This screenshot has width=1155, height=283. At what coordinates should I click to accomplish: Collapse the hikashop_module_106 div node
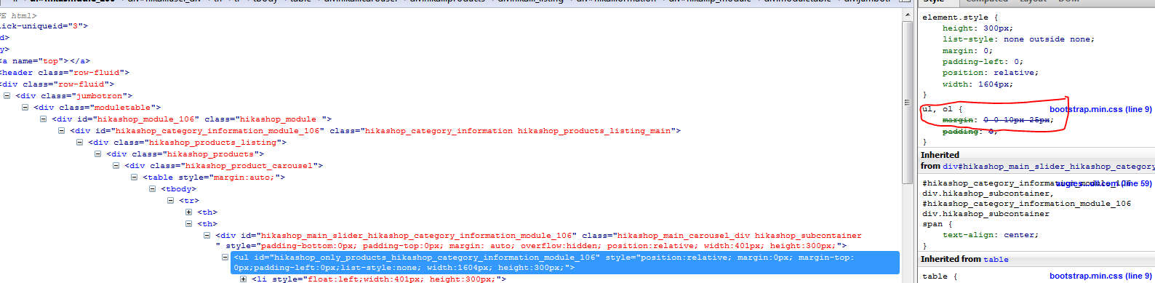pyautogui.click(x=44, y=119)
